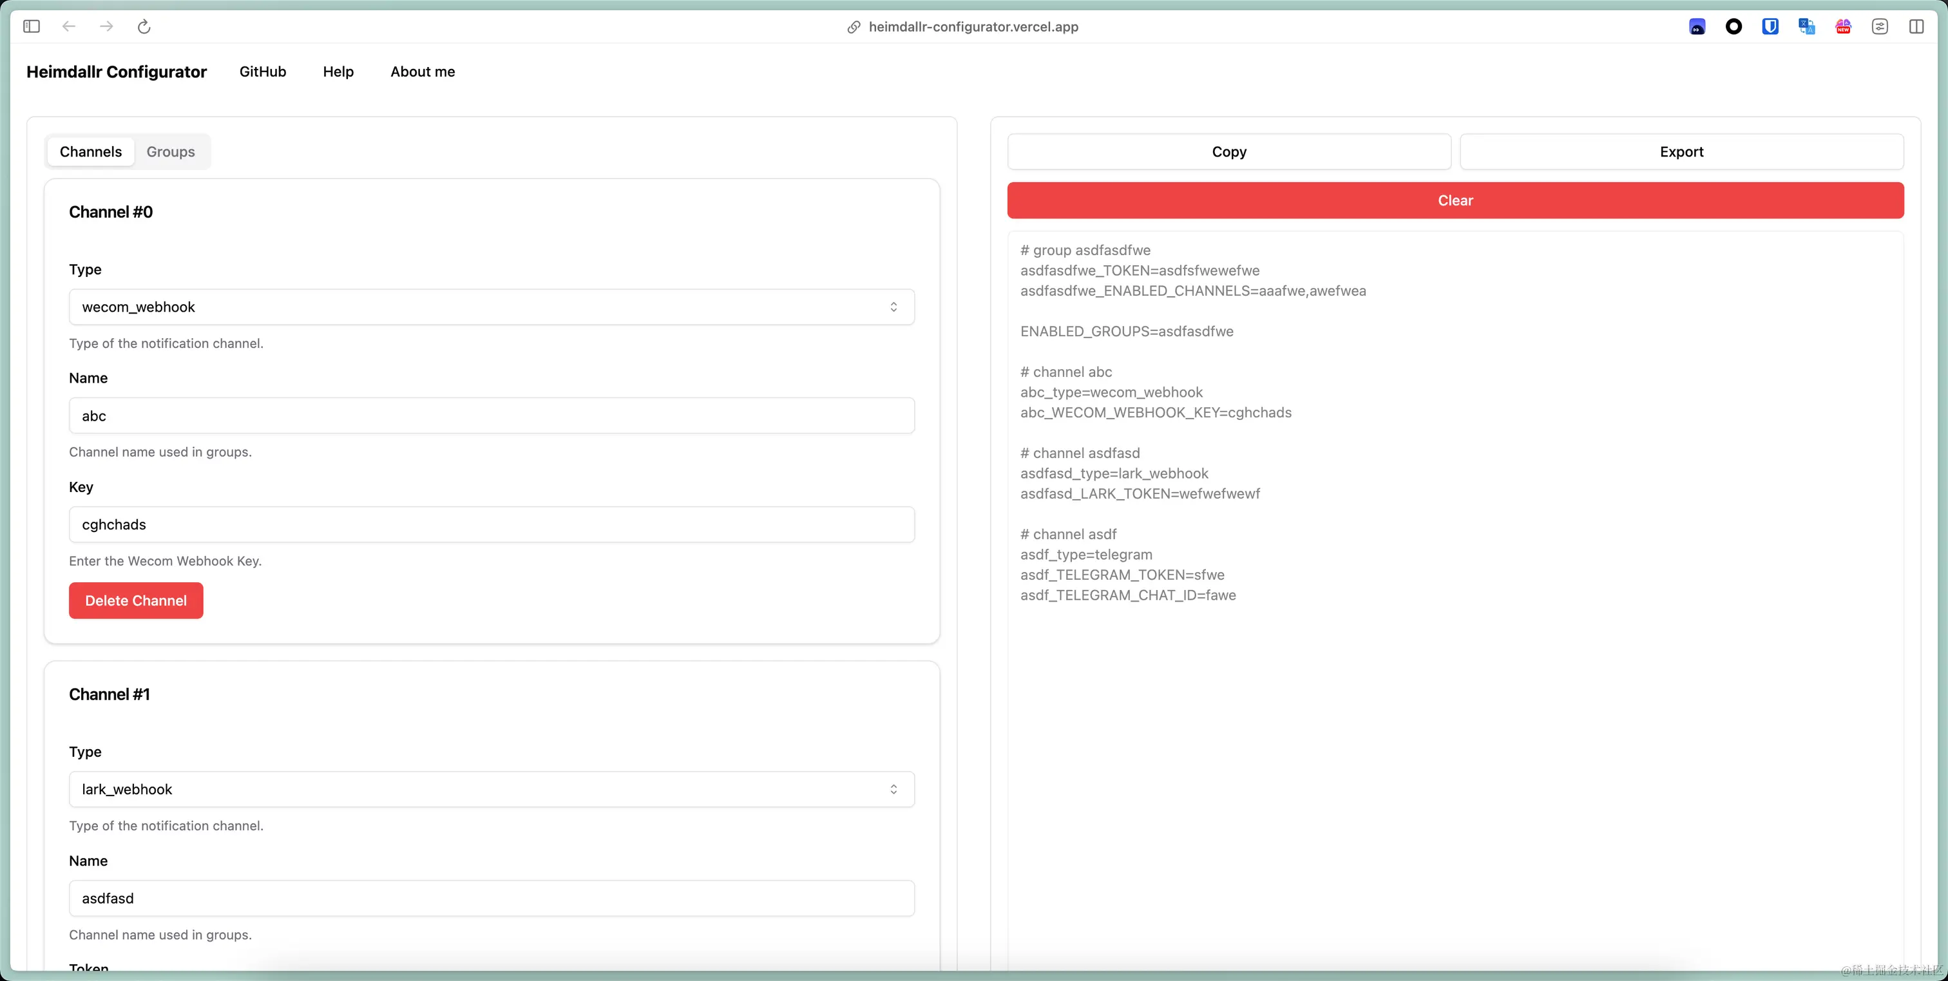The image size is (1948, 981).
Task: Click the Key field containing cghchads
Action: click(x=492, y=525)
